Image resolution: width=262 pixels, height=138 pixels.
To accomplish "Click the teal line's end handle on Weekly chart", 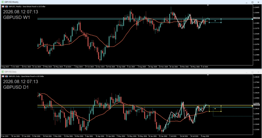I will (x=252, y=19).
